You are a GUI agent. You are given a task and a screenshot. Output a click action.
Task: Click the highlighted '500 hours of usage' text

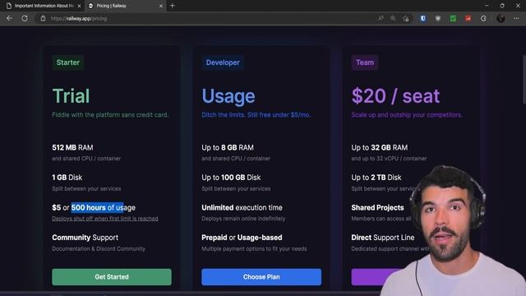pyautogui.click(x=104, y=208)
